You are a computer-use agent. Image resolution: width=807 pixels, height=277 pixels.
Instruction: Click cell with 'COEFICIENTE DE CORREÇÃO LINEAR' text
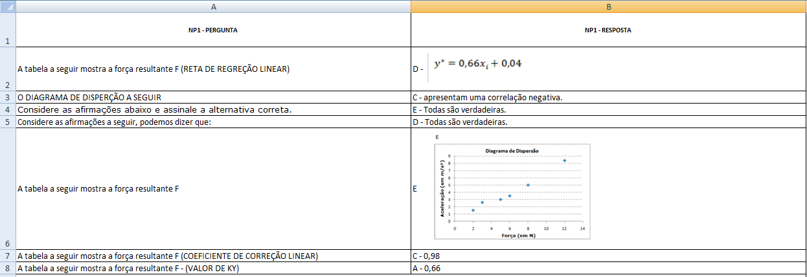(x=213, y=256)
